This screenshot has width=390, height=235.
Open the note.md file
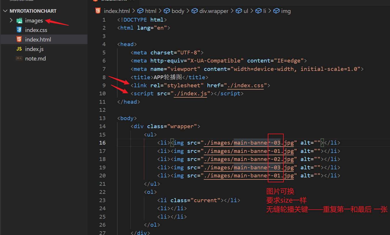(x=35, y=58)
